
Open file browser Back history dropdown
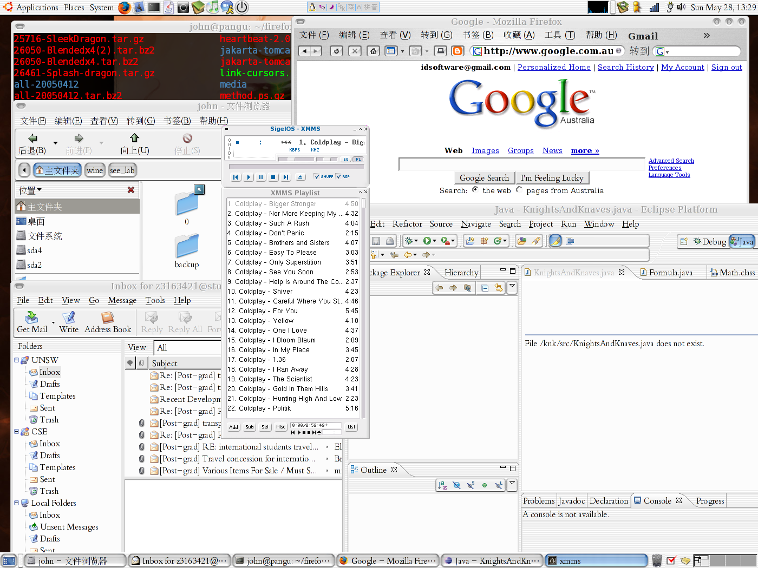point(55,143)
